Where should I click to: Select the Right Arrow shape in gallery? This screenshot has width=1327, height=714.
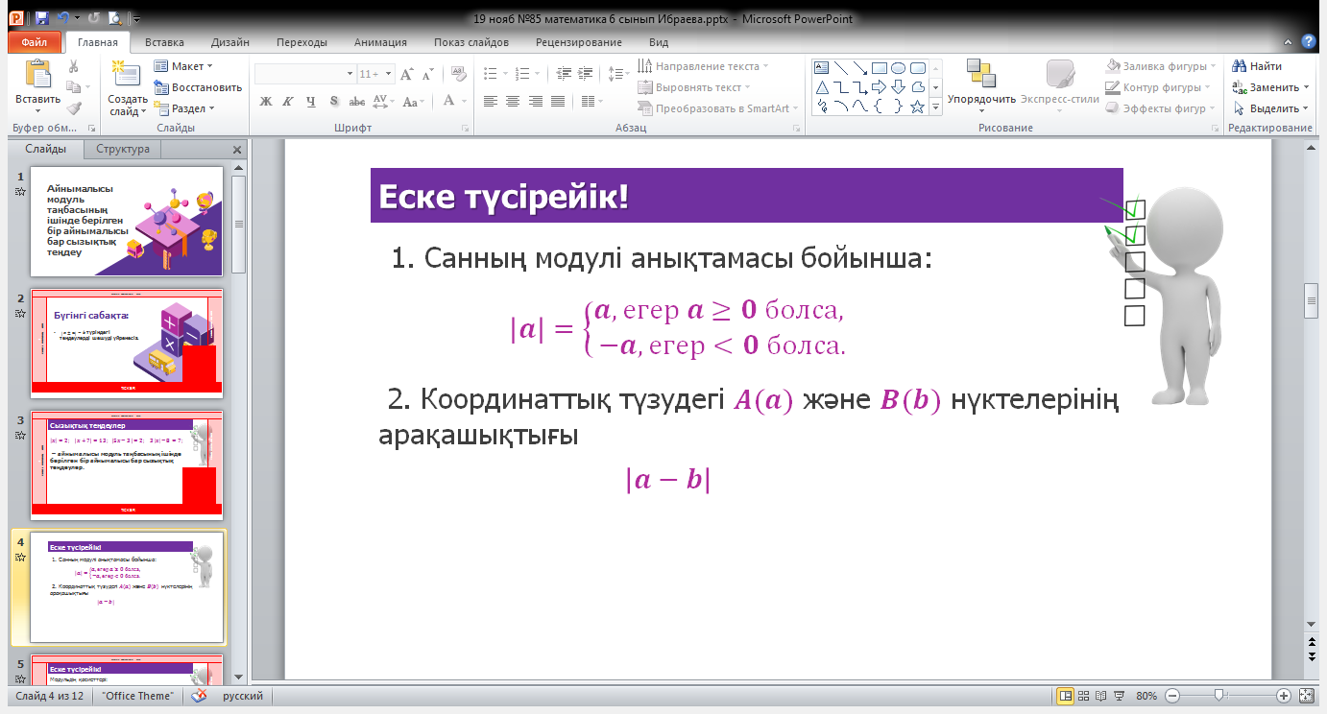879,87
